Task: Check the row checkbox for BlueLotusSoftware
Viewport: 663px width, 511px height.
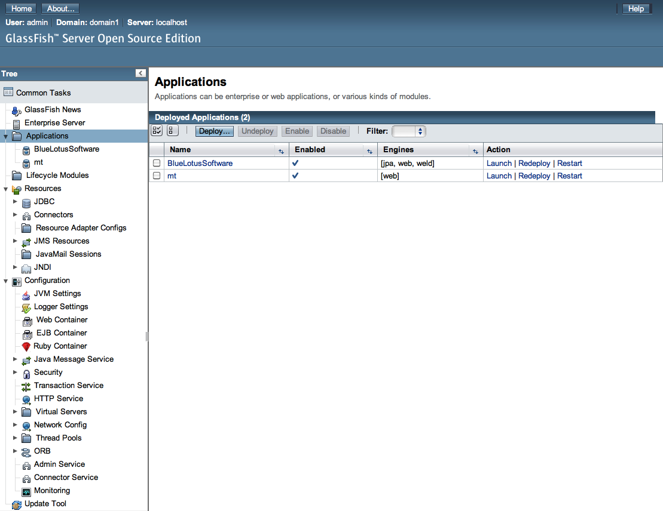Action: (x=156, y=162)
